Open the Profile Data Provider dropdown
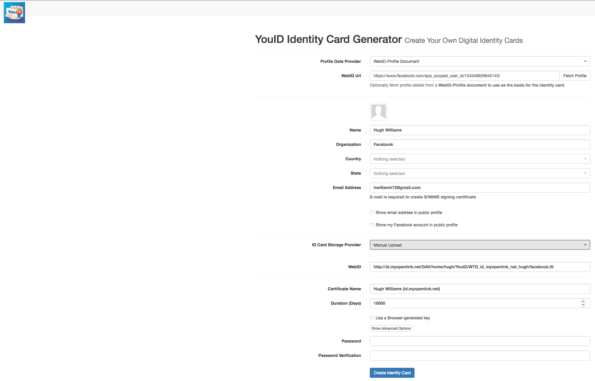The height and width of the screenshot is (381, 595). tap(479, 61)
